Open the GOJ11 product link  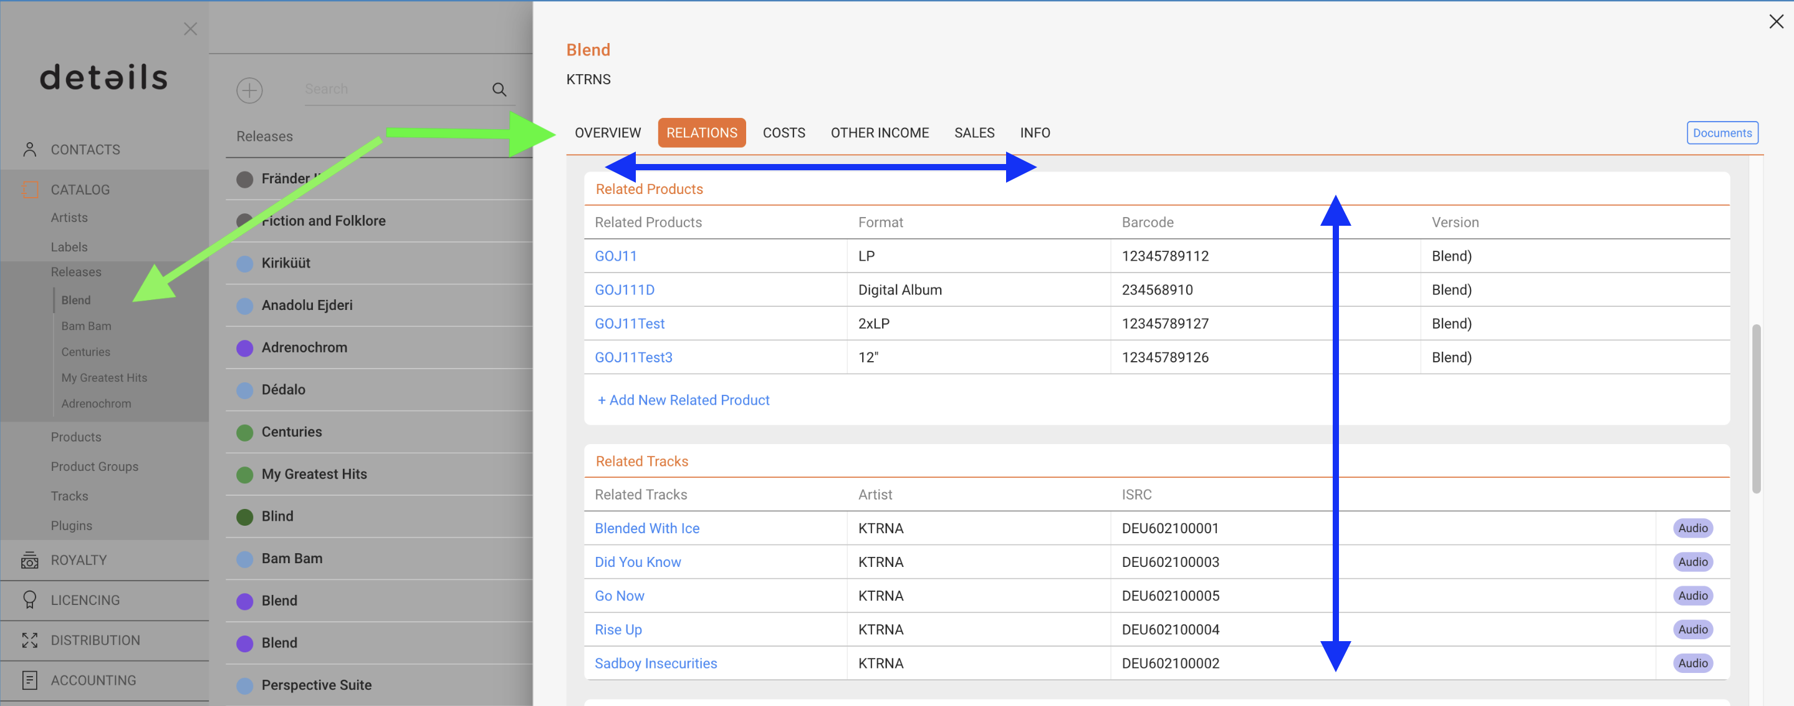point(616,256)
